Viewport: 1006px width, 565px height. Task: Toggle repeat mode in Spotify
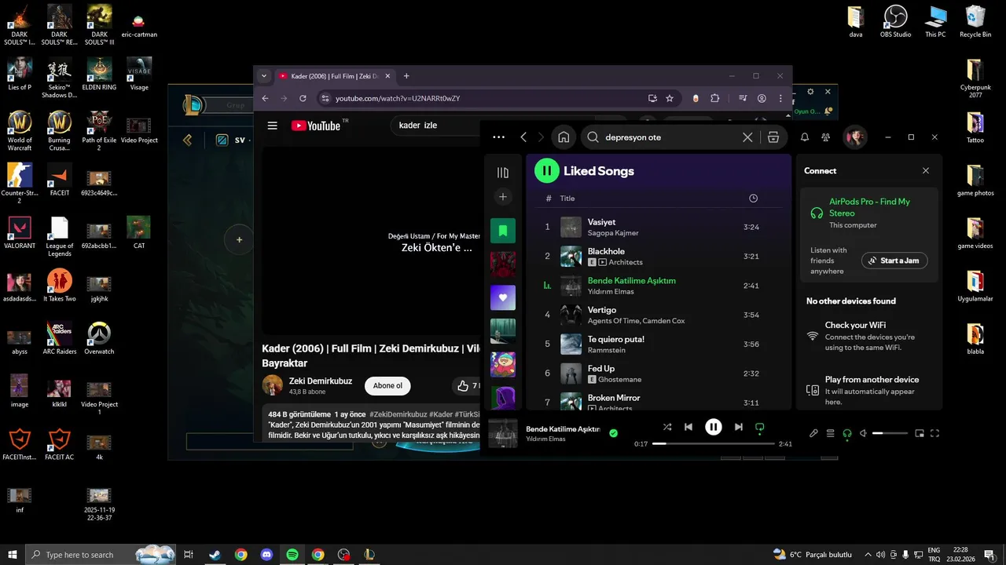click(x=759, y=427)
